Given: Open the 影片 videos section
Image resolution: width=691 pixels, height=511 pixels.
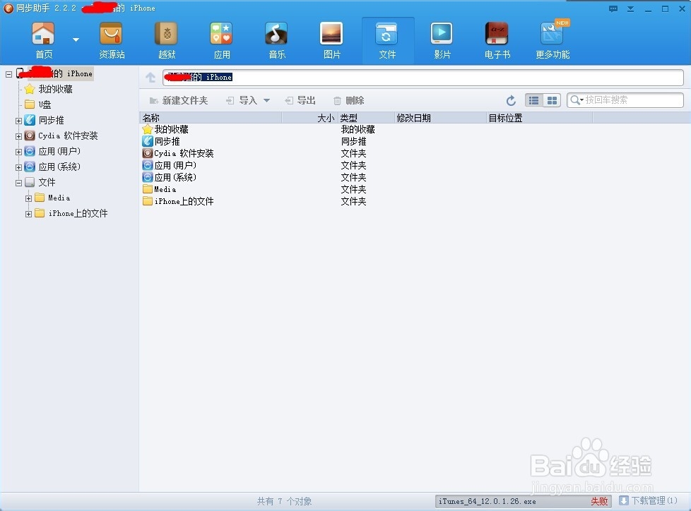Looking at the screenshot, I should [442, 40].
